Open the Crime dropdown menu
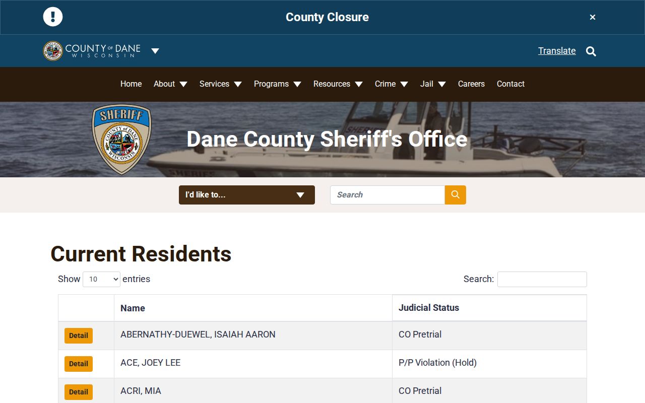Screen dimensions: 645x403 coord(392,84)
